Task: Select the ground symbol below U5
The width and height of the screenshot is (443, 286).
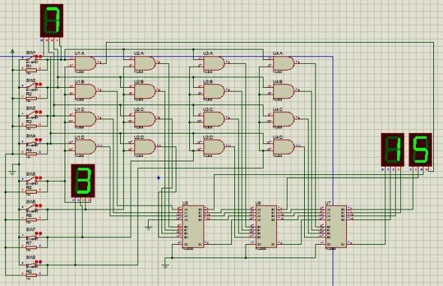Action: (x=166, y=266)
